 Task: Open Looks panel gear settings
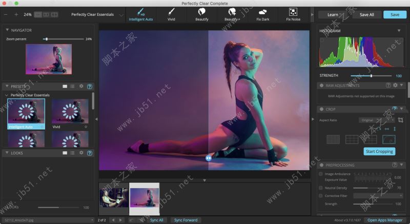tap(81, 153)
